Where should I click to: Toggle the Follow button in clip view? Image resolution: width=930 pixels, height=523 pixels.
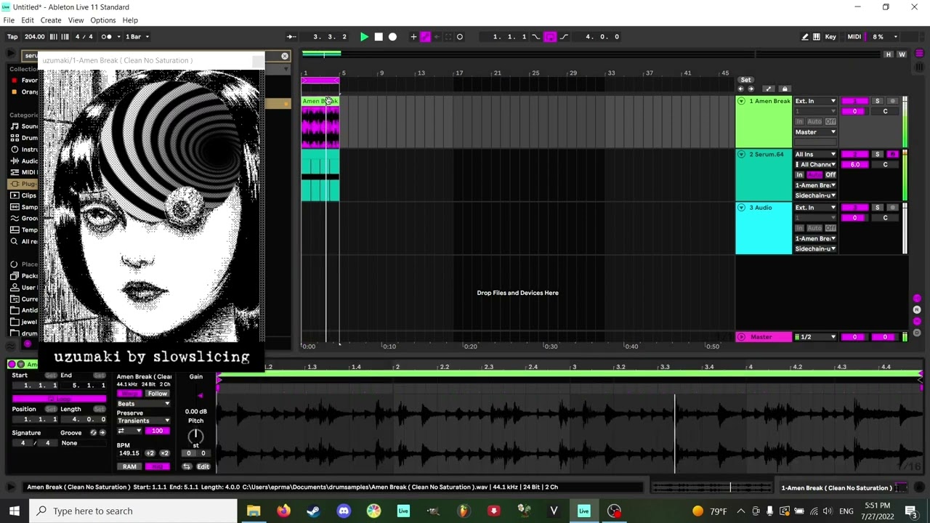click(157, 394)
